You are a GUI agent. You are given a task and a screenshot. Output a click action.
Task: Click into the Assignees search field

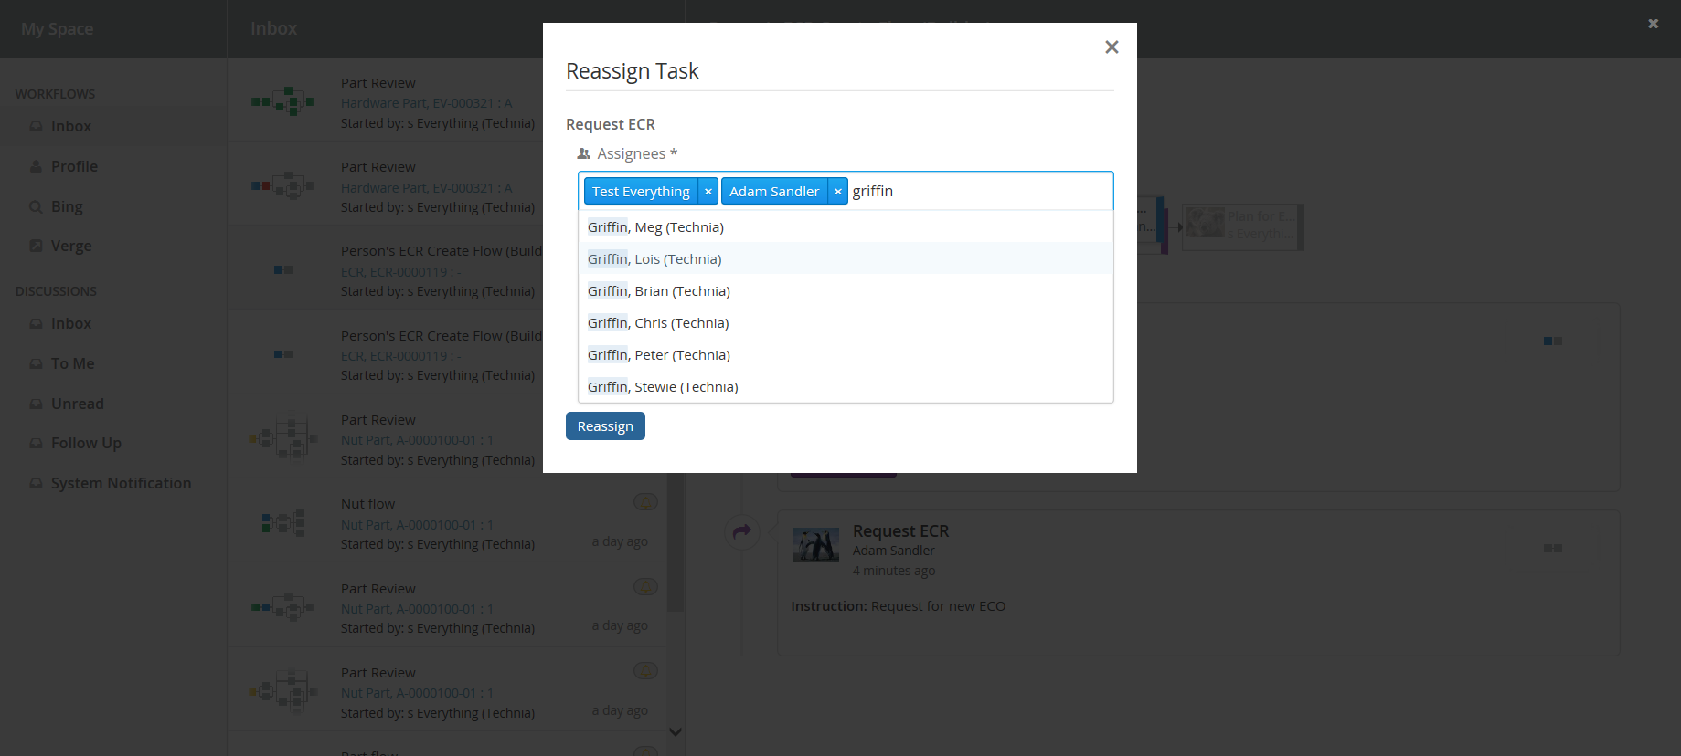[978, 192]
